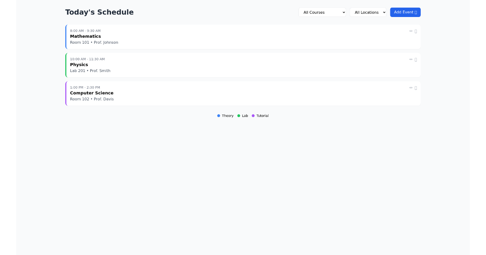This screenshot has width=486, height=255.
Task: Click the Computer Science event title
Action: pos(92,93)
